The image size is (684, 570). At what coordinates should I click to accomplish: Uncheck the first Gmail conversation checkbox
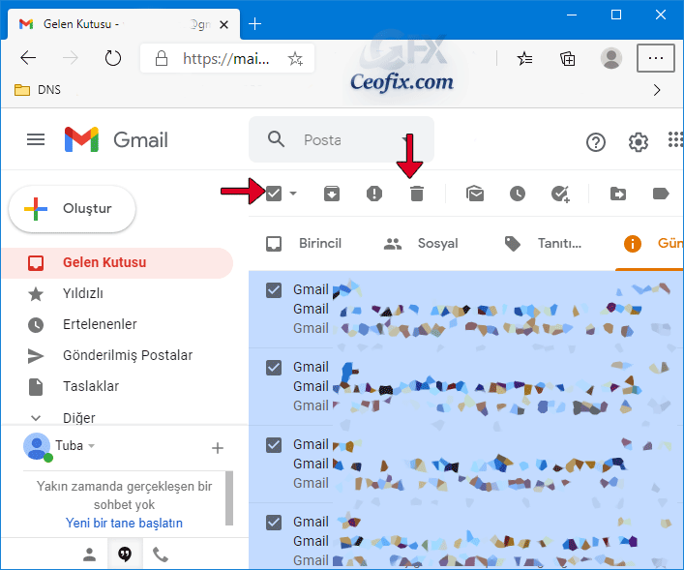274,289
